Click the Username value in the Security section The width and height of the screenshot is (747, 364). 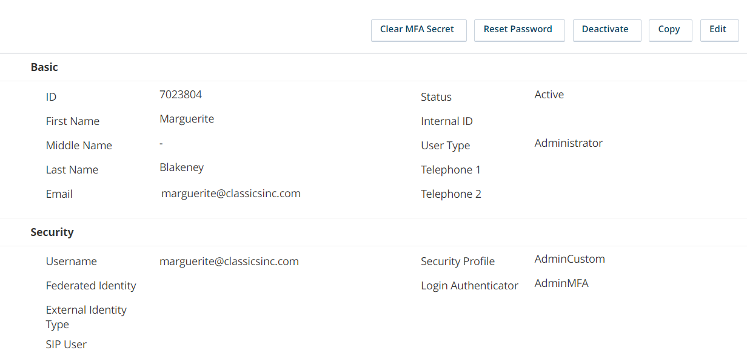[229, 261]
